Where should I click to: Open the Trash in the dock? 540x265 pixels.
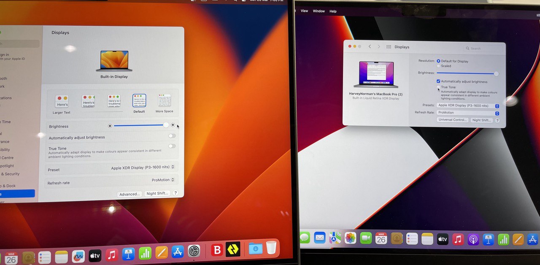coord(271,247)
